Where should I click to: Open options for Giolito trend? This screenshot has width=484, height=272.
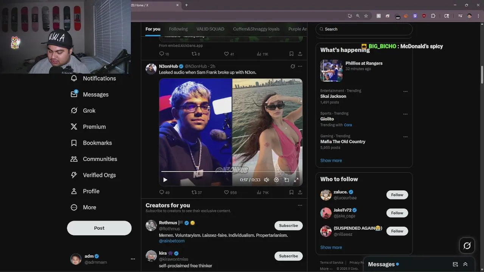(x=405, y=114)
